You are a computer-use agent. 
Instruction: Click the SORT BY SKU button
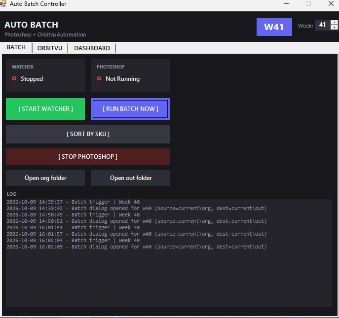click(x=88, y=134)
